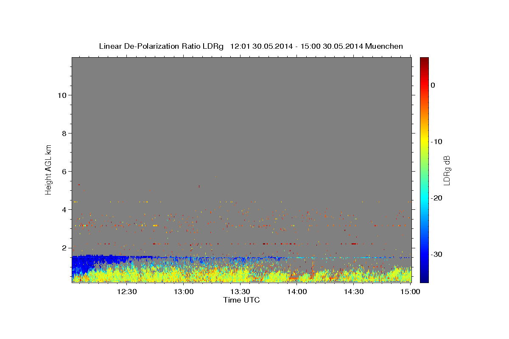This screenshot has width=509, height=339.
Task: Click the 15:00 time tick label
Action: (410, 292)
